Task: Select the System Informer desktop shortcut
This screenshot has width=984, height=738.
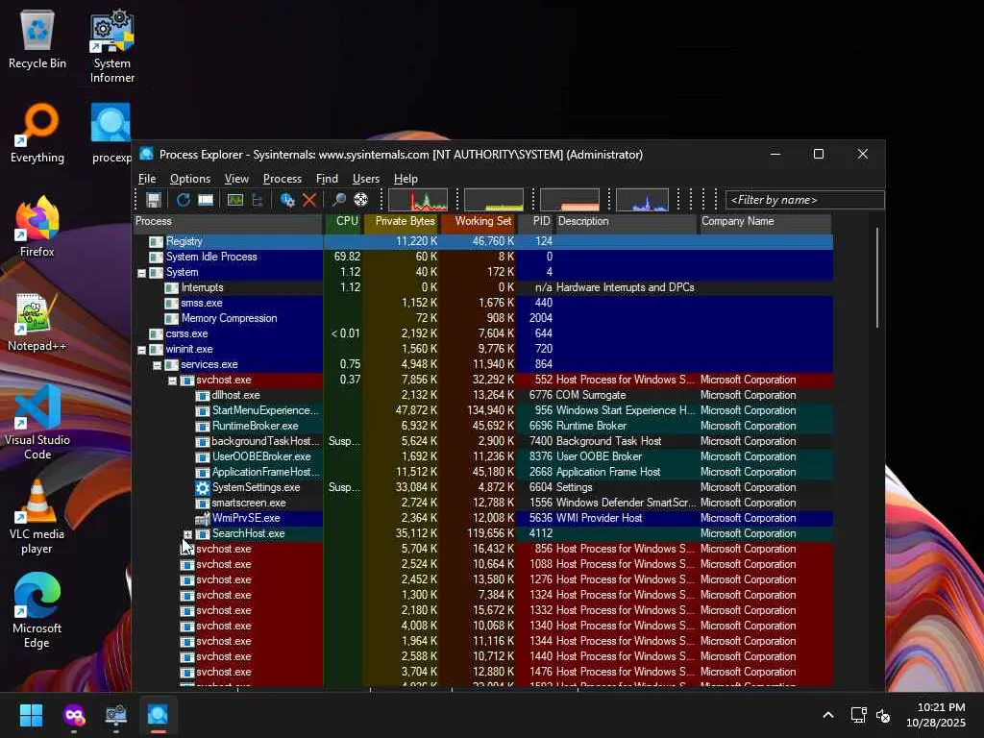Action: pyautogui.click(x=111, y=46)
